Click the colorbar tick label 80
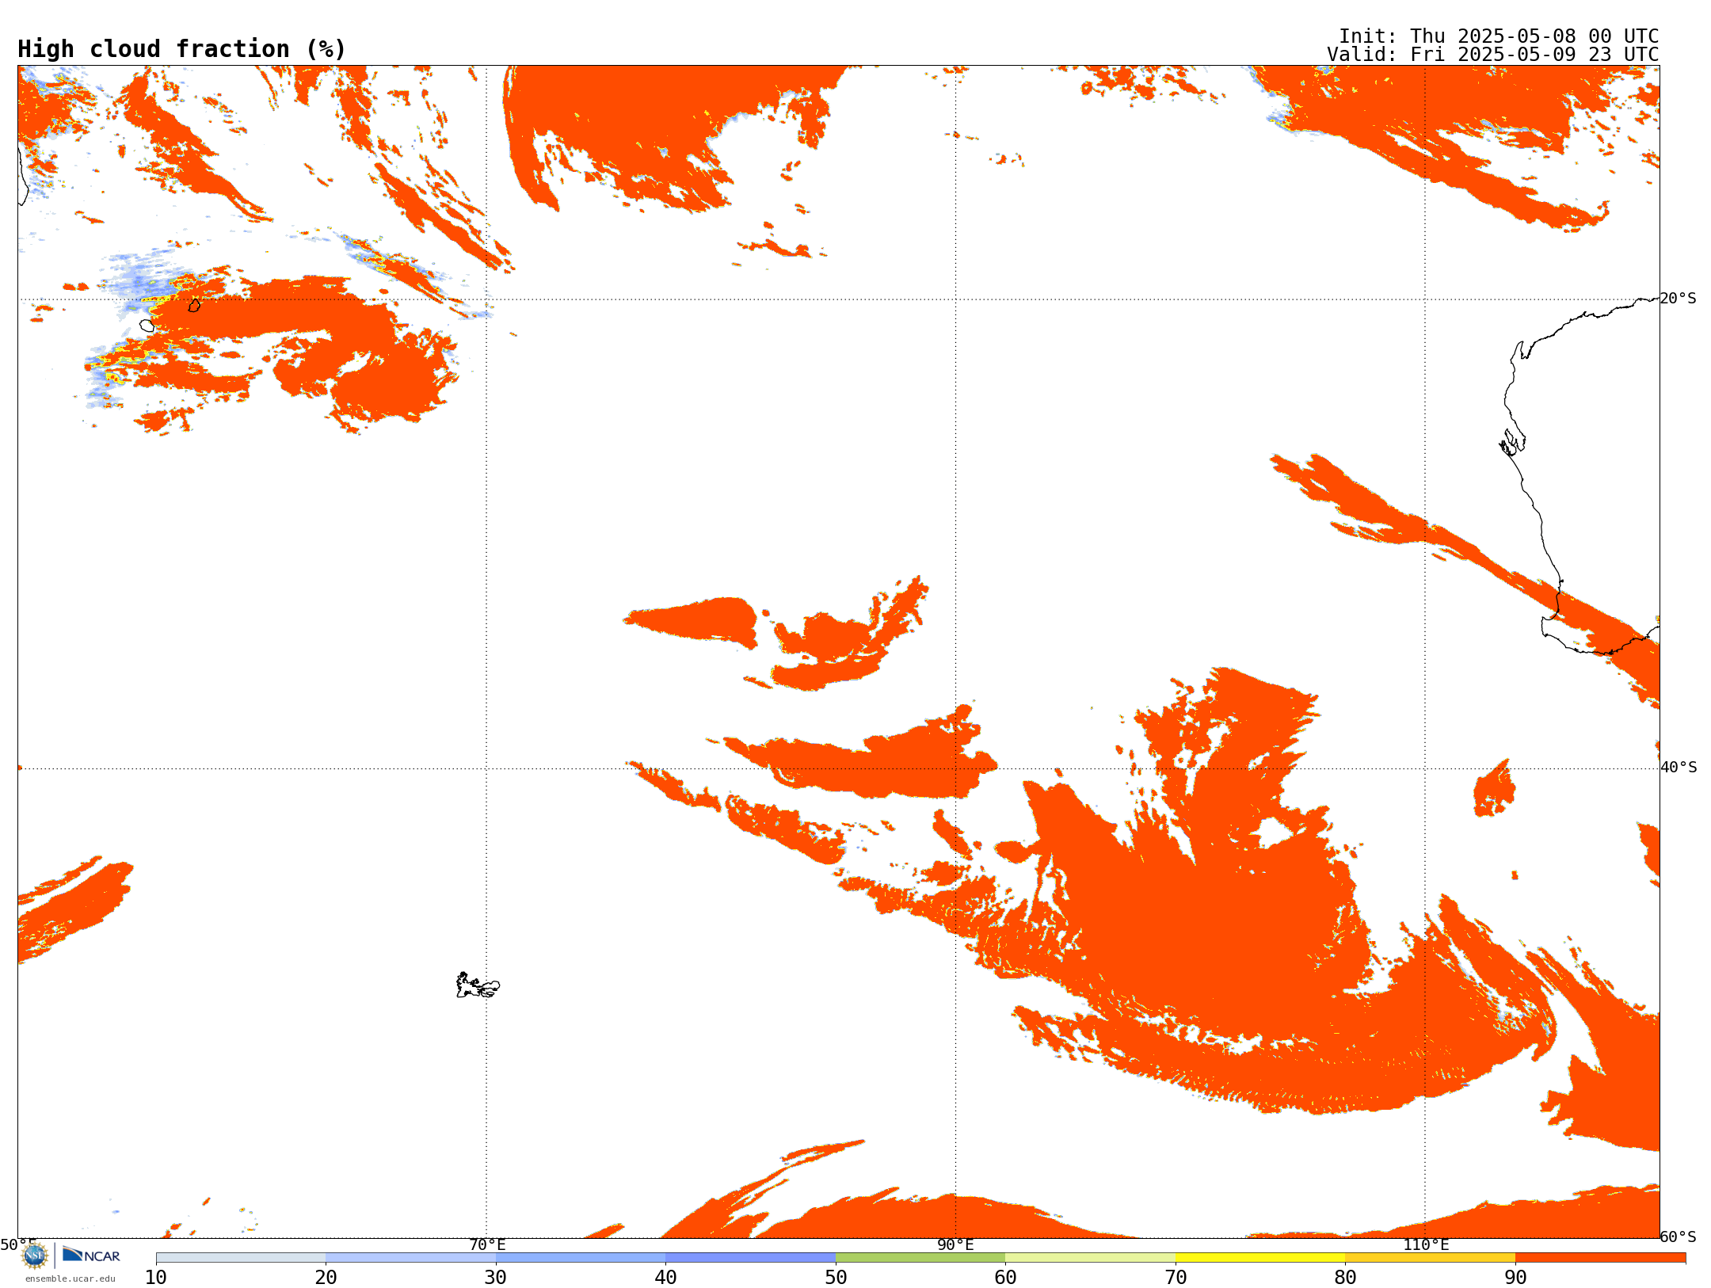1711x1288 pixels. tap(1345, 1278)
